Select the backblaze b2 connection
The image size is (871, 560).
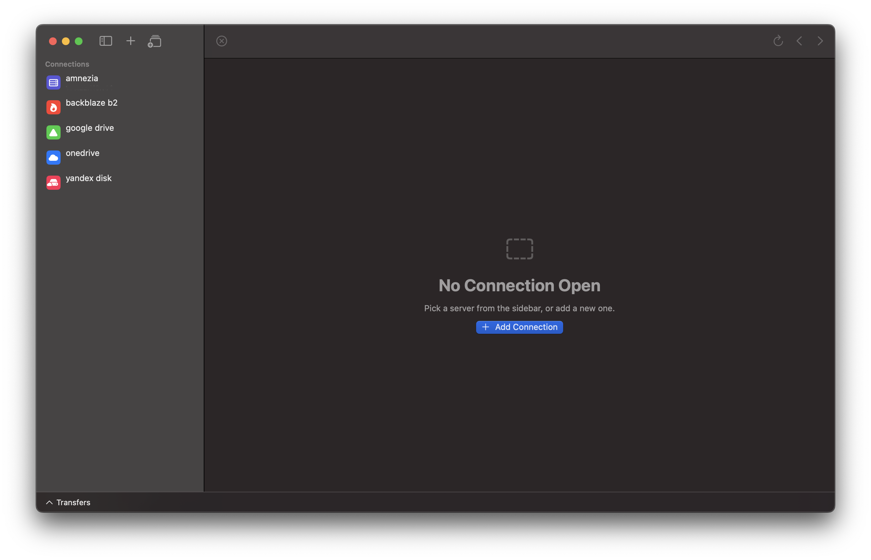tap(120, 107)
